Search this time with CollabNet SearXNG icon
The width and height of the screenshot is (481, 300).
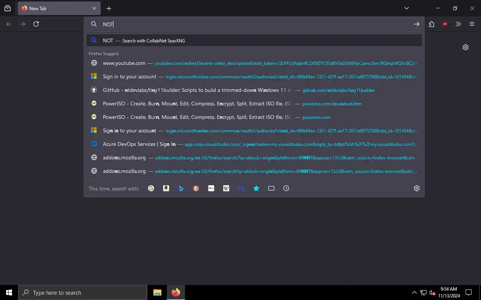pyautogui.click(x=241, y=189)
